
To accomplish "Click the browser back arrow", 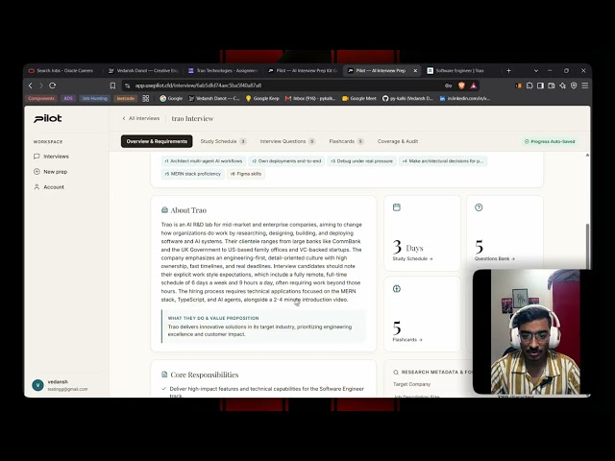I will click(31, 85).
